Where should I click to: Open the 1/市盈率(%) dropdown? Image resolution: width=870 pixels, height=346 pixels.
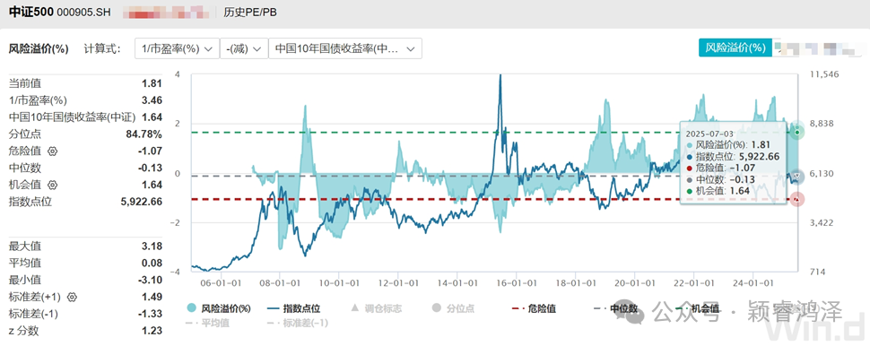pyautogui.click(x=177, y=48)
